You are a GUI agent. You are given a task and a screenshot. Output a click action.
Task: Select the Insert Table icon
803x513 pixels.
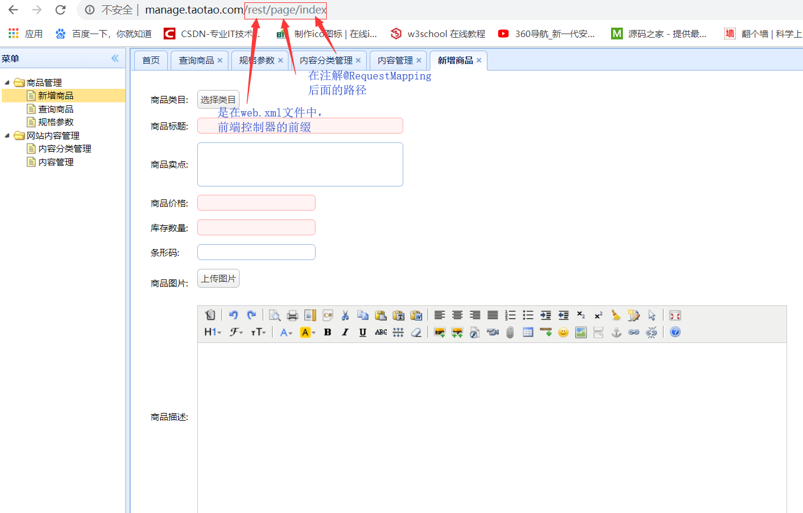point(527,332)
